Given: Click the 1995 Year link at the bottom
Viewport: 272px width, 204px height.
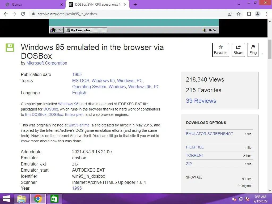Looking at the screenshot, I should click(x=77, y=188).
